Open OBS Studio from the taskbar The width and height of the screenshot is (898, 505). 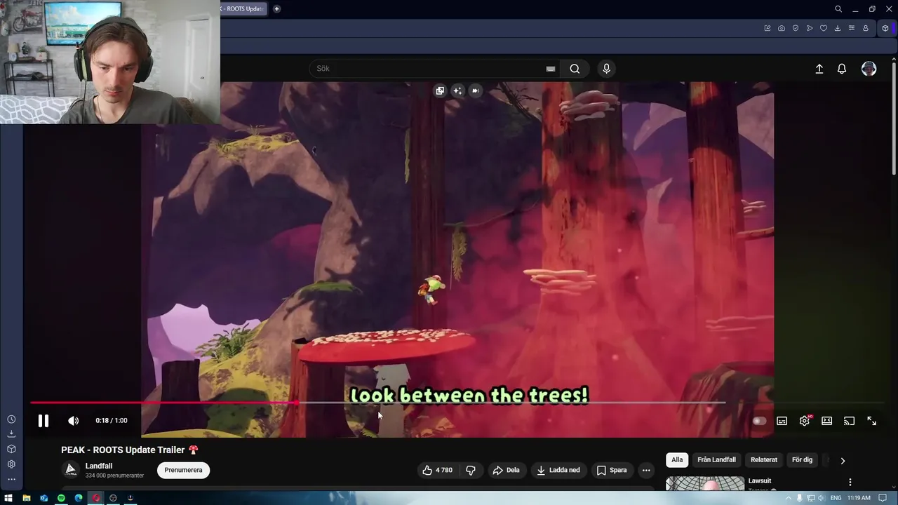113,498
